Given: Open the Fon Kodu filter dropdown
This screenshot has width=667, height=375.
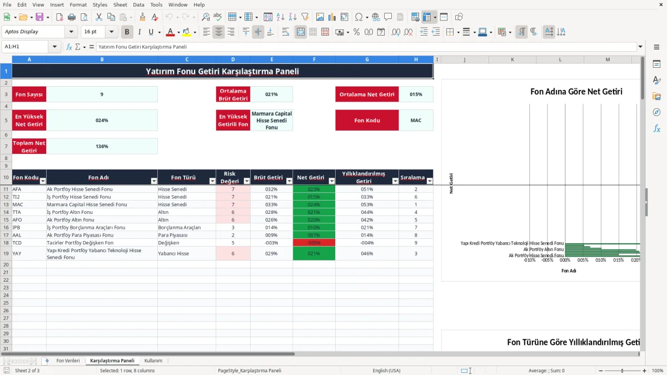Looking at the screenshot, I should tap(43, 181).
